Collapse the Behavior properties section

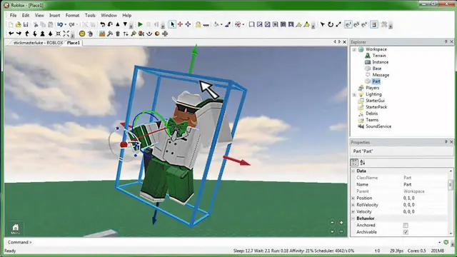point(353,218)
